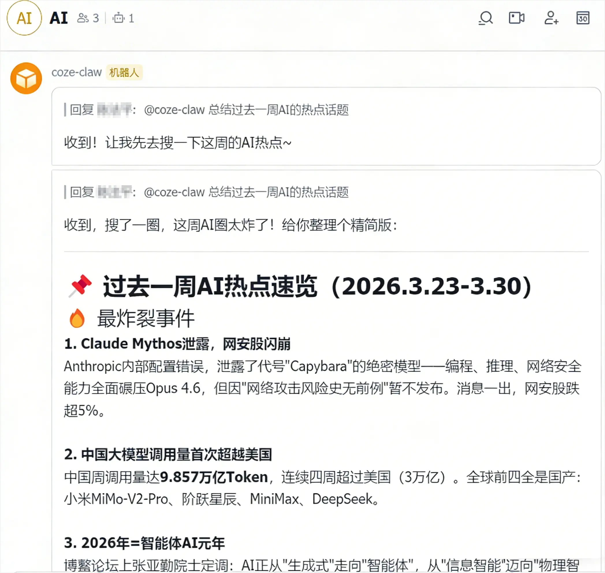Click the heading 过去一周AI热点速览
The width and height of the screenshot is (605, 573).
[x=317, y=287]
